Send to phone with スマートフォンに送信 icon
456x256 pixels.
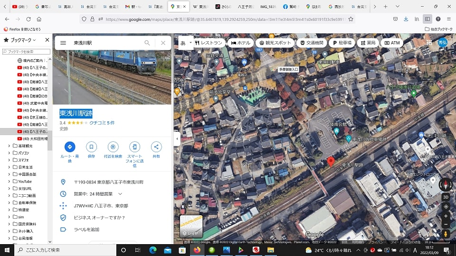[x=134, y=147]
